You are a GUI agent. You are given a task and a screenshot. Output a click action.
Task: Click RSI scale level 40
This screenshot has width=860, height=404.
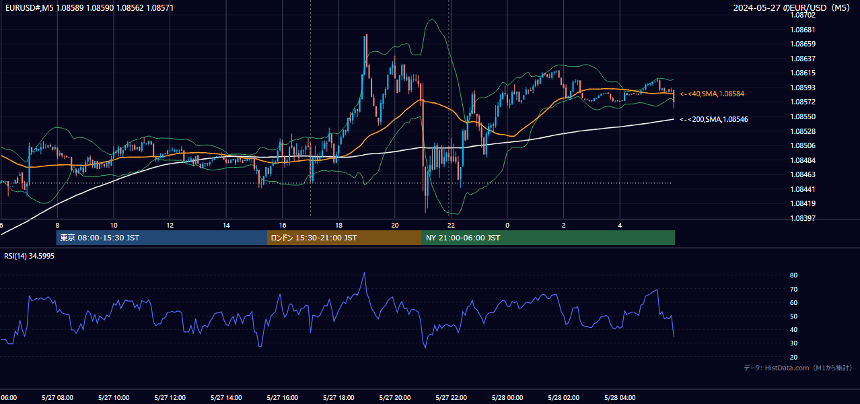click(x=793, y=329)
